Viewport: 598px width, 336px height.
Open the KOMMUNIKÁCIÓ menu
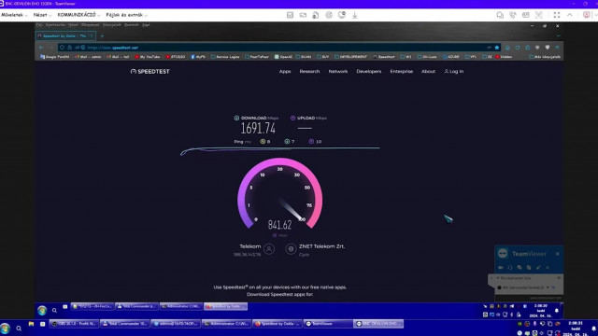[x=78, y=15]
